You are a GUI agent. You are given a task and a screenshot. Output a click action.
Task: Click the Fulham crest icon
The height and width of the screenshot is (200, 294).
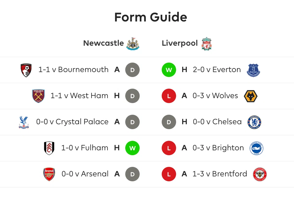click(x=49, y=148)
